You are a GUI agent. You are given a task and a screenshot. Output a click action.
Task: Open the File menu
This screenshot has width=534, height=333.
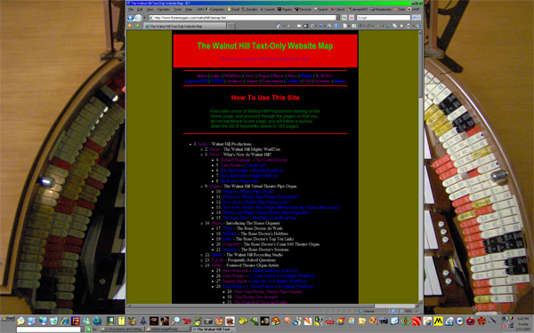[x=131, y=10]
